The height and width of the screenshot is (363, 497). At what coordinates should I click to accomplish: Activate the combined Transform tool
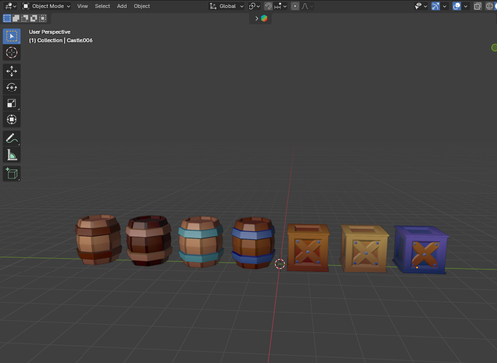click(12, 119)
